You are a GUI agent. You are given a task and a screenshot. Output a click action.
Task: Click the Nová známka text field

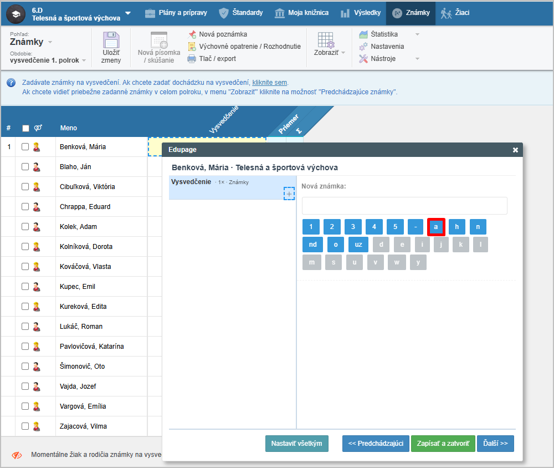point(404,206)
